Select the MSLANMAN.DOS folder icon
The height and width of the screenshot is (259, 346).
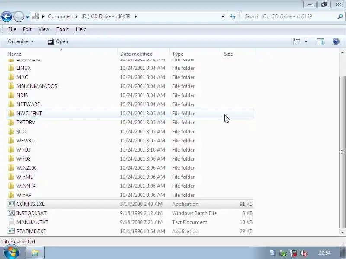pos(11,86)
